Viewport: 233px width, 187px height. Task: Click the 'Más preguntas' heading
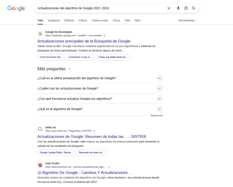[51, 69]
